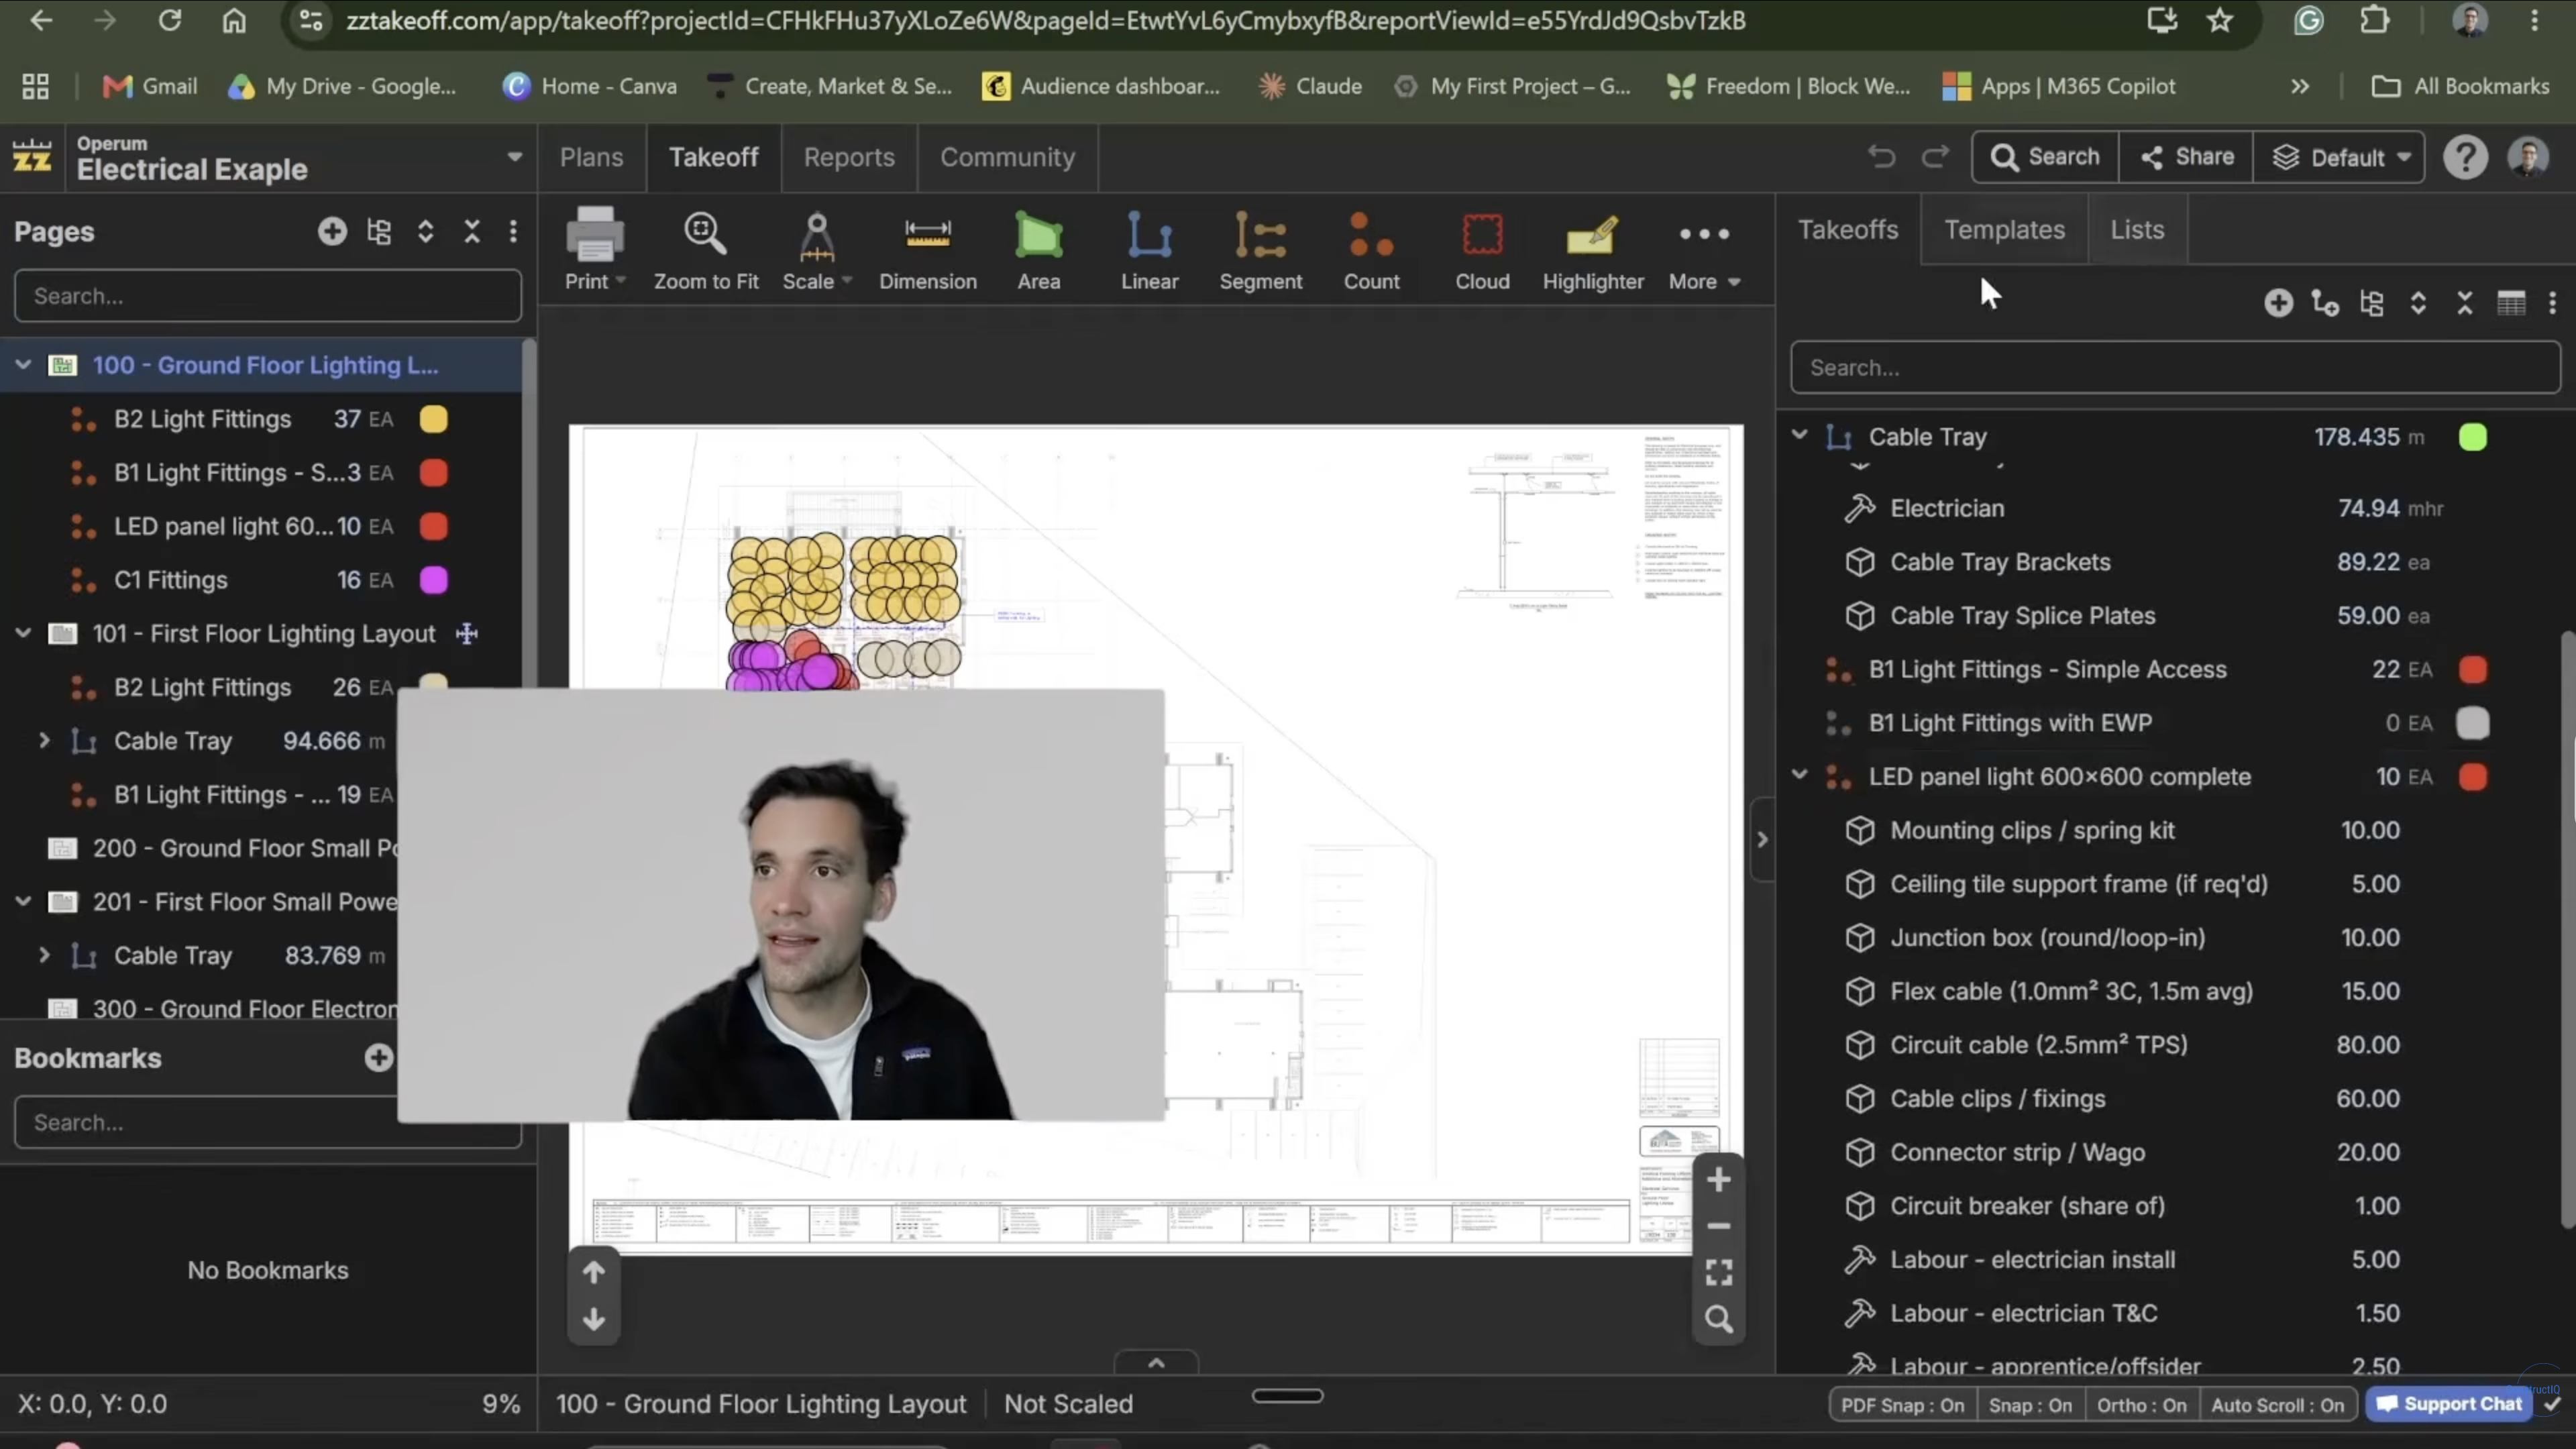Switch to the Reports tab
The image size is (2576, 1449).
[849, 157]
